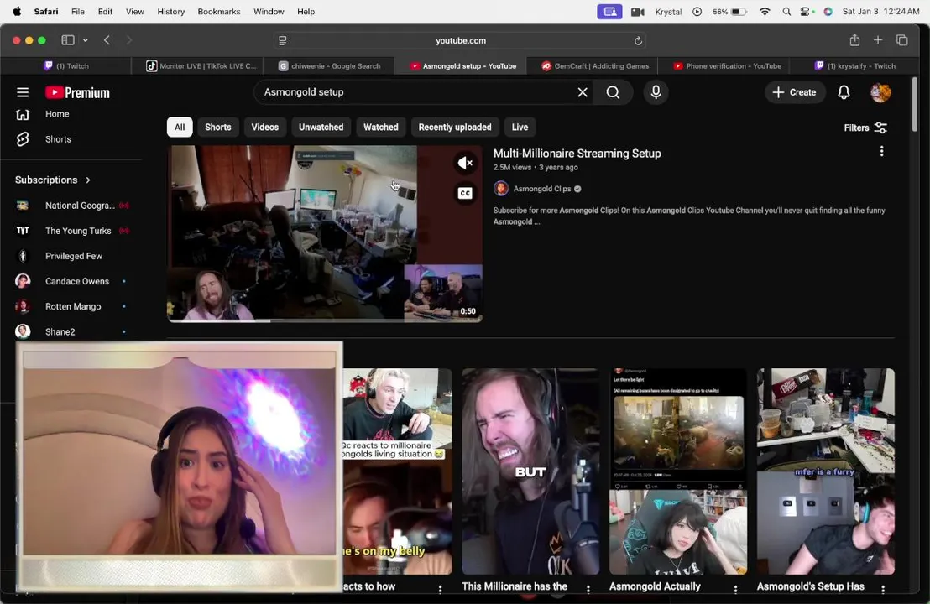Open the 'Asmongold's Setup Has' short thumbnail
Viewport: 930px width, 604px height.
pos(826,471)
